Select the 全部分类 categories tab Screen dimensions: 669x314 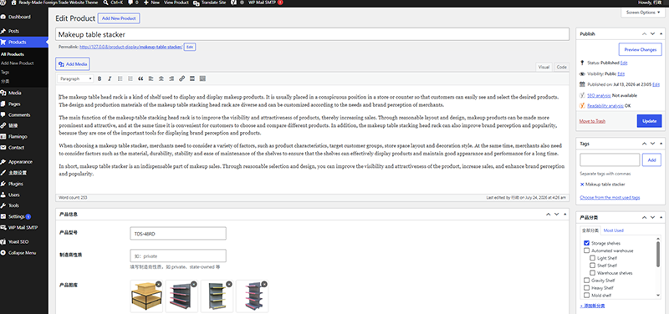(x=591, y=230)
